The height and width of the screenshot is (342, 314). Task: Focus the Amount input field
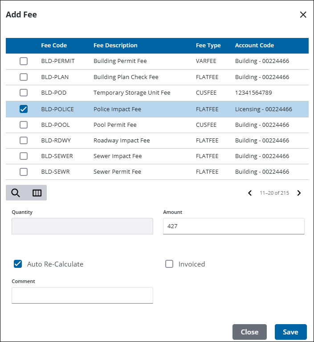233,226
